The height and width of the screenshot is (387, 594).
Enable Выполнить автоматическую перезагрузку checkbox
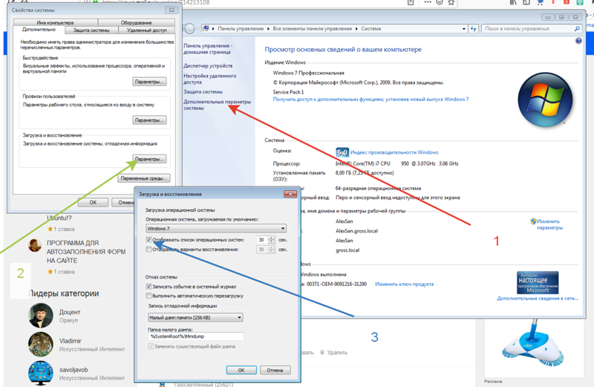[x=149, y=296]
